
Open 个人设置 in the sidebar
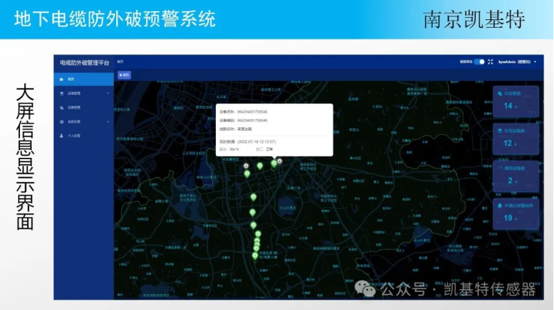[84, 136]
